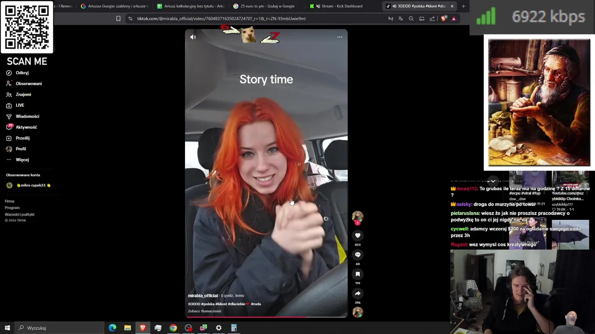Click the SCAN ME QR code
This screenshot has width=595, height=334.
[27, 27]
